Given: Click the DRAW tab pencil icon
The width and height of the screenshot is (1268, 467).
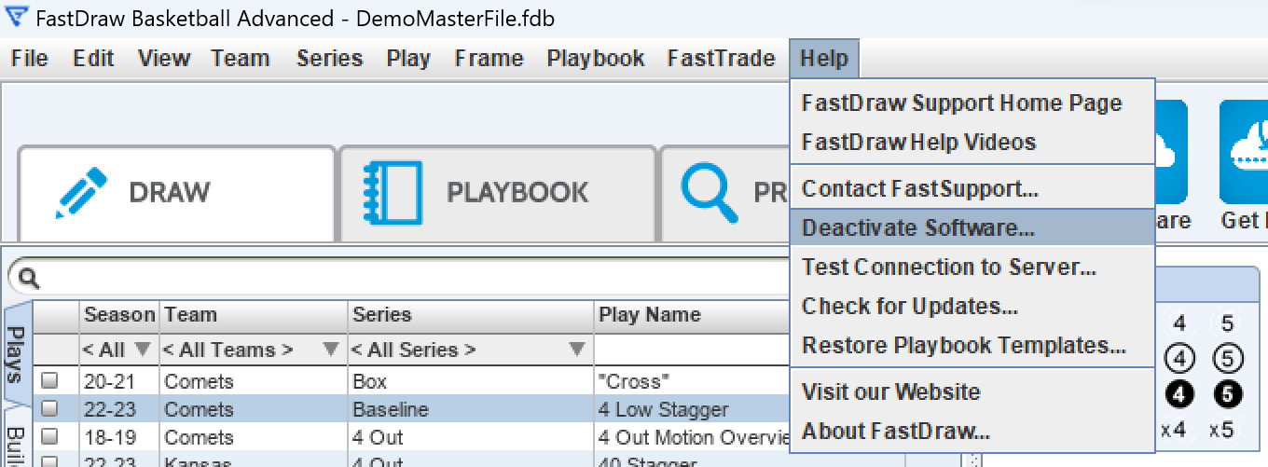Looking at the screenshot, I should [81, 194].
